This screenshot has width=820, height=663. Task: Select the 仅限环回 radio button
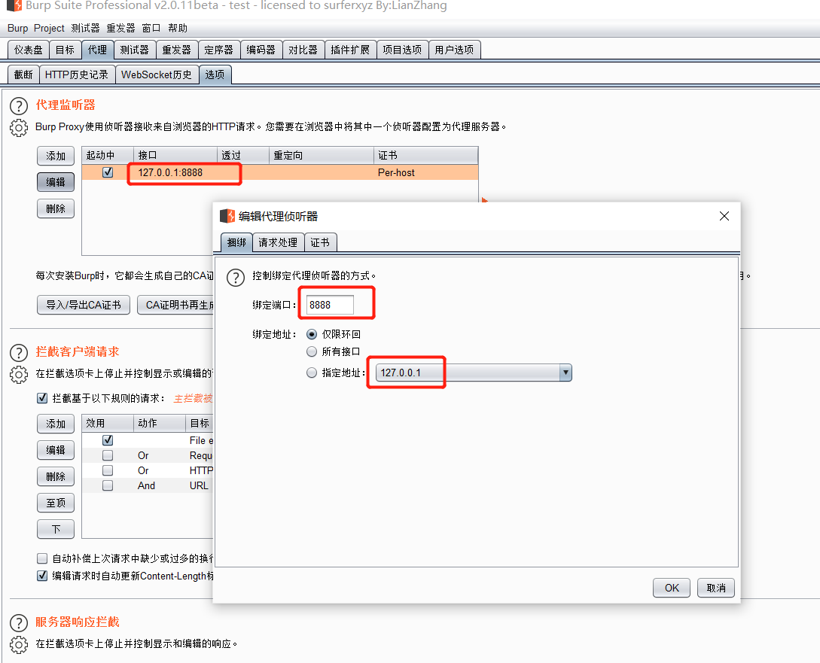tap(312, 334)
